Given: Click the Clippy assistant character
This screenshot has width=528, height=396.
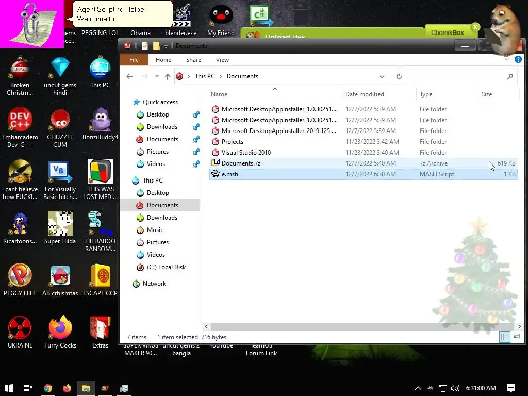Looking at the screenshot, I should (32, 24).
